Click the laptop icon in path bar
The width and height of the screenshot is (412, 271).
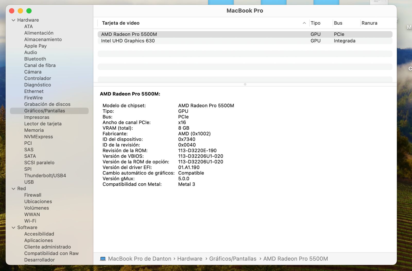click(103, 259)
